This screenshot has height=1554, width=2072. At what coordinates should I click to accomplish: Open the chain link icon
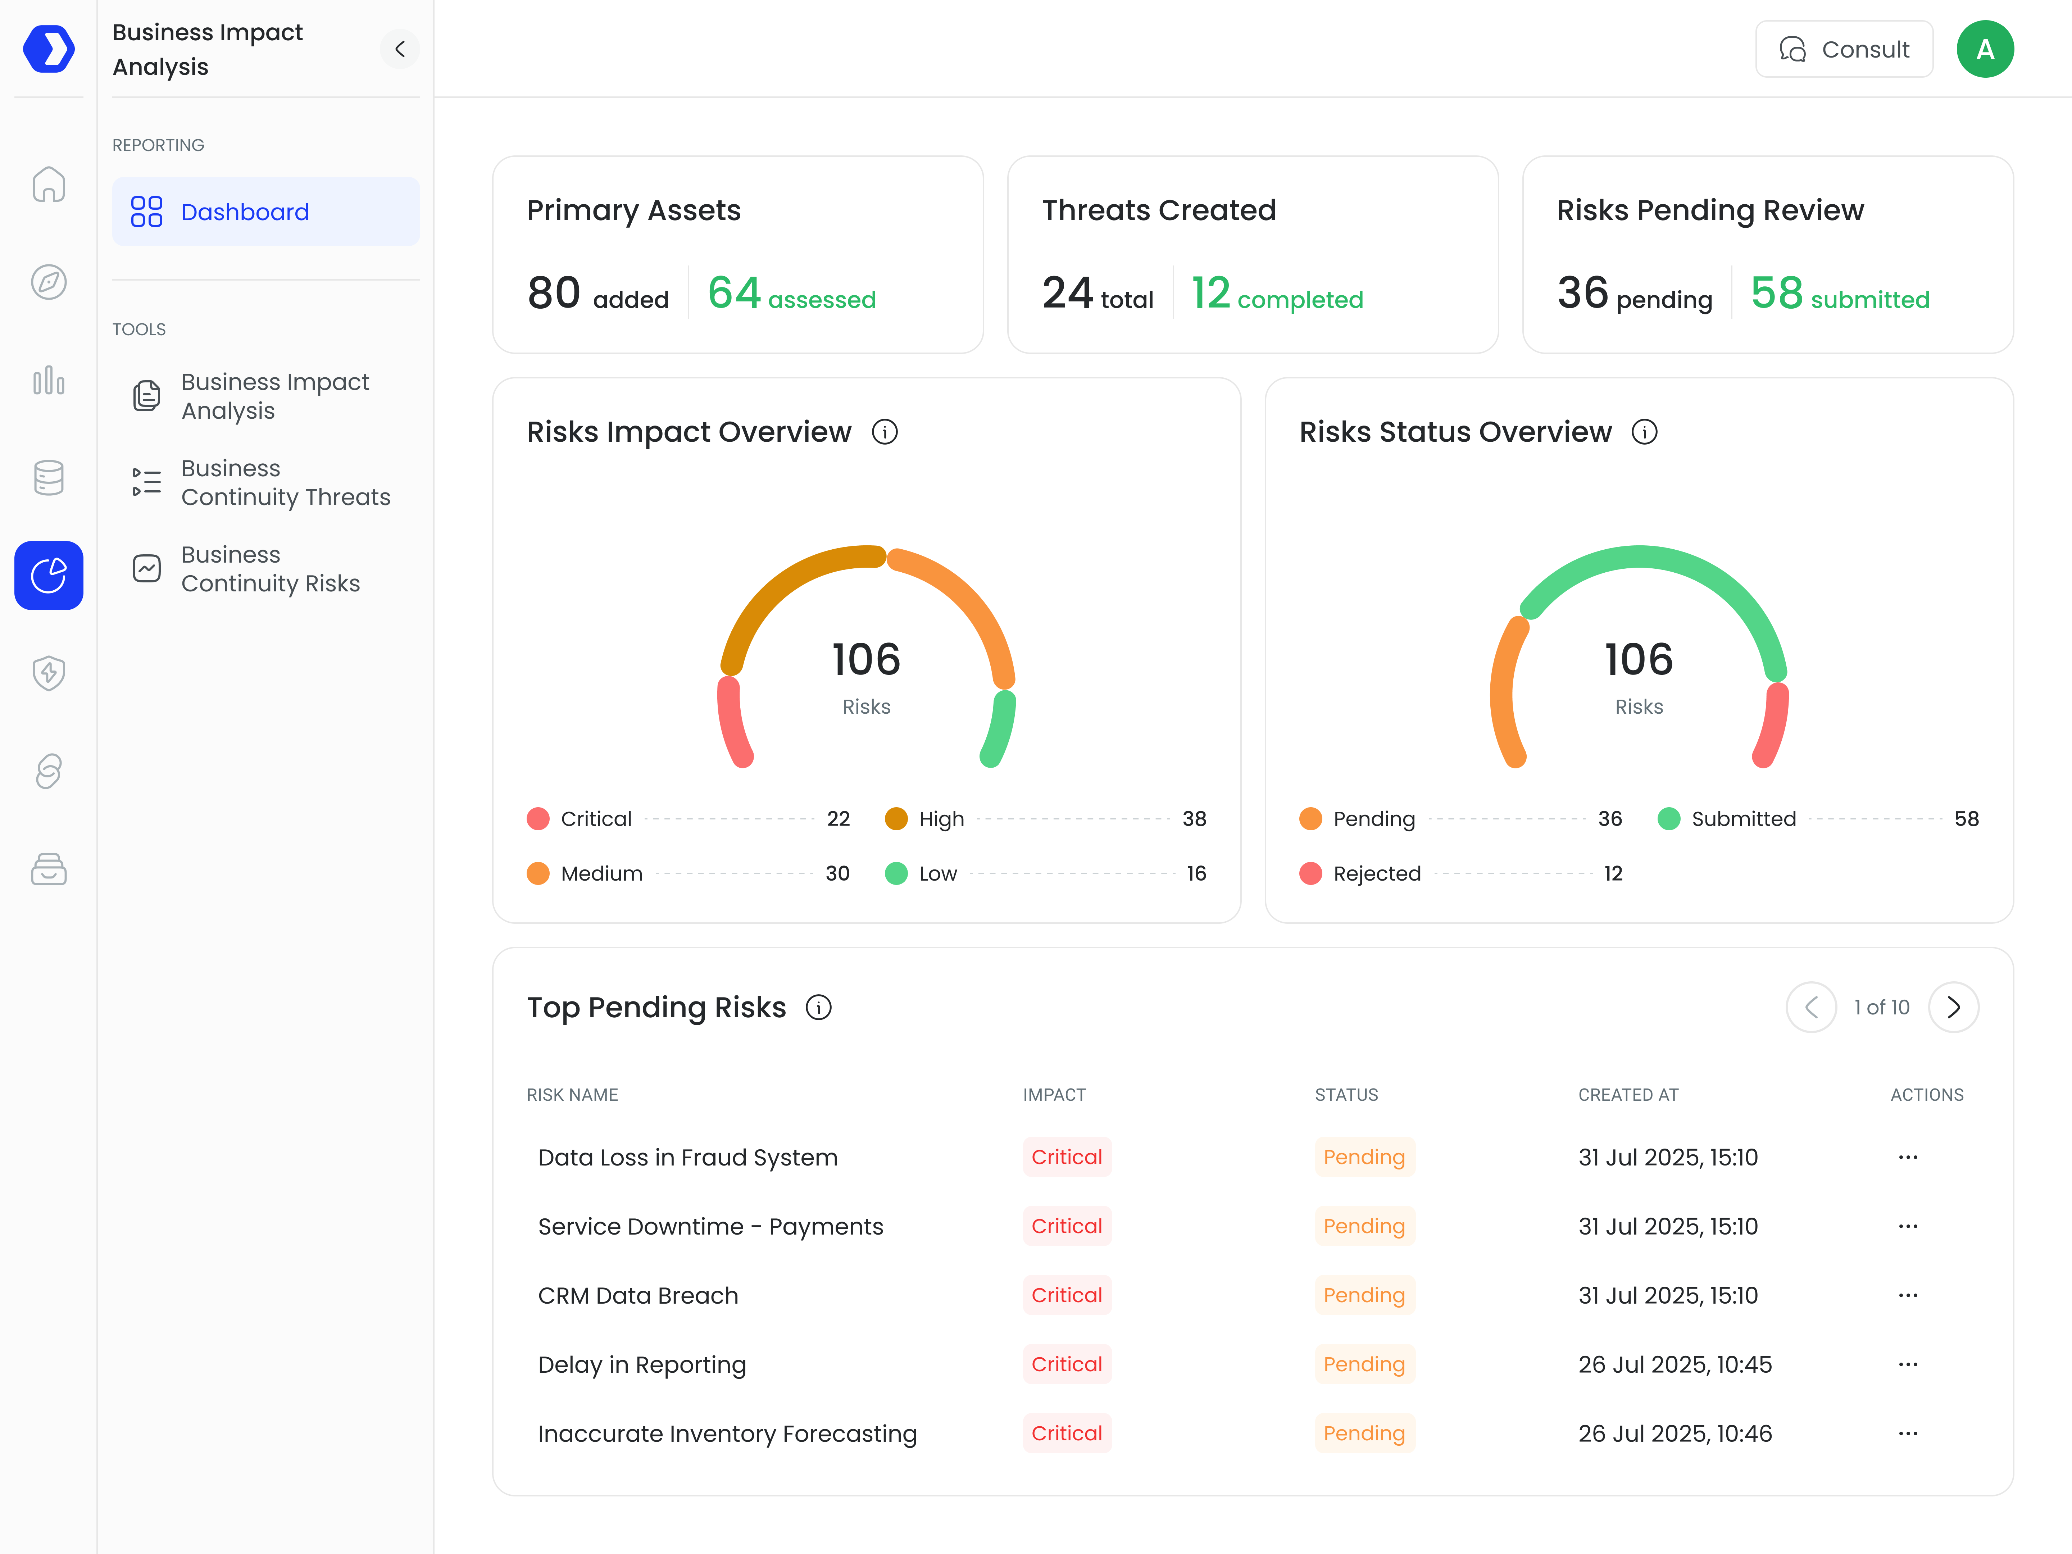click(49, 771)
